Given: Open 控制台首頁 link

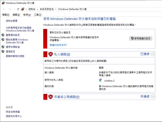Looking at the screenshot, I should [11, 21].
